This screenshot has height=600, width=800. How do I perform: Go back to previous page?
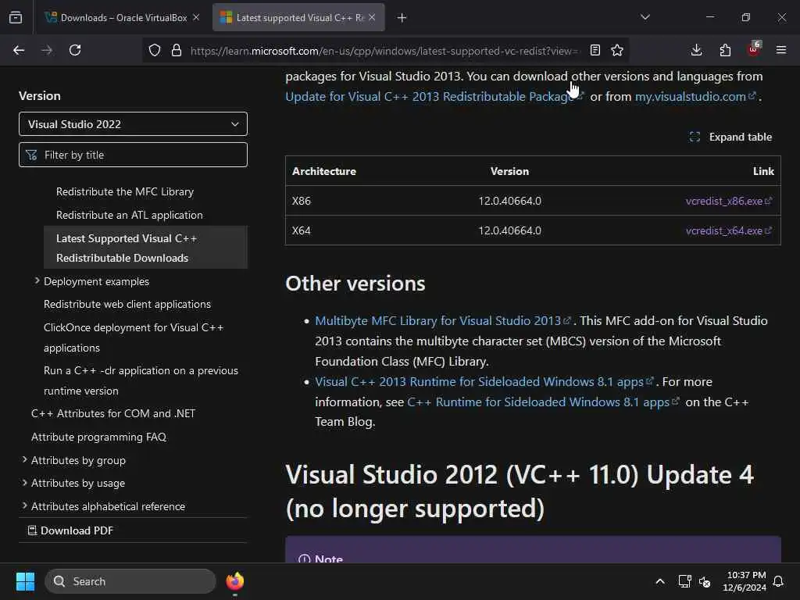tap(19, 50)
